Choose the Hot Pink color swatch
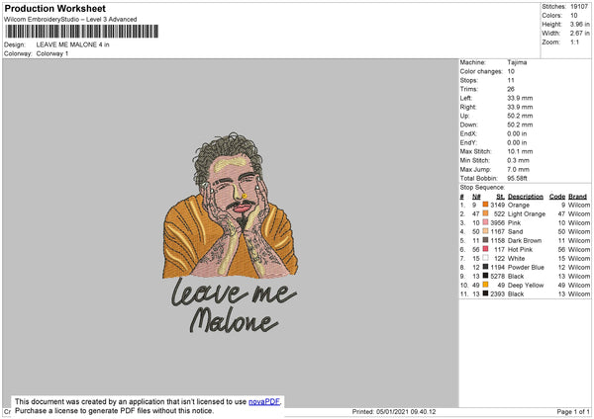Image resolution: width=594 pixels, height=419 pixels. 485,249
